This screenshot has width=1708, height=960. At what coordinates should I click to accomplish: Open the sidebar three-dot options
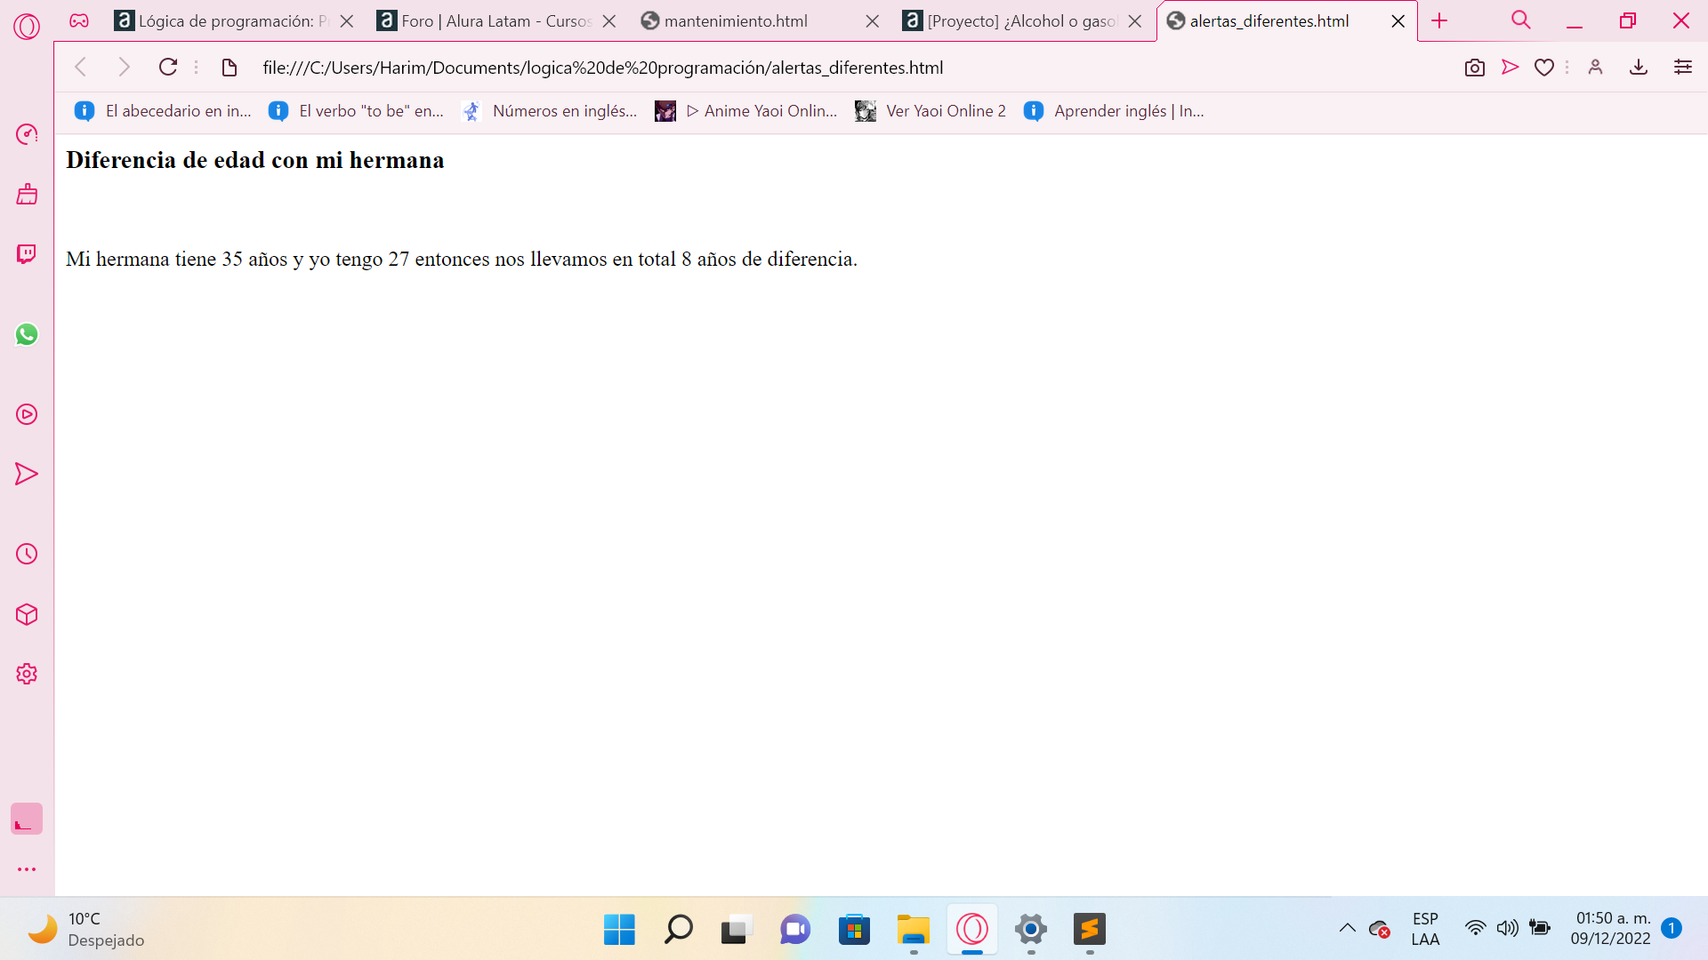(27, 869)
